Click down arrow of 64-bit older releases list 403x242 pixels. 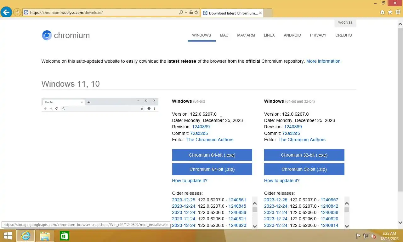coord(255,226)
